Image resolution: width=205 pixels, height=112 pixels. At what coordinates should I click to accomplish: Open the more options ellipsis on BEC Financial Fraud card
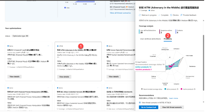coord(48,46)
